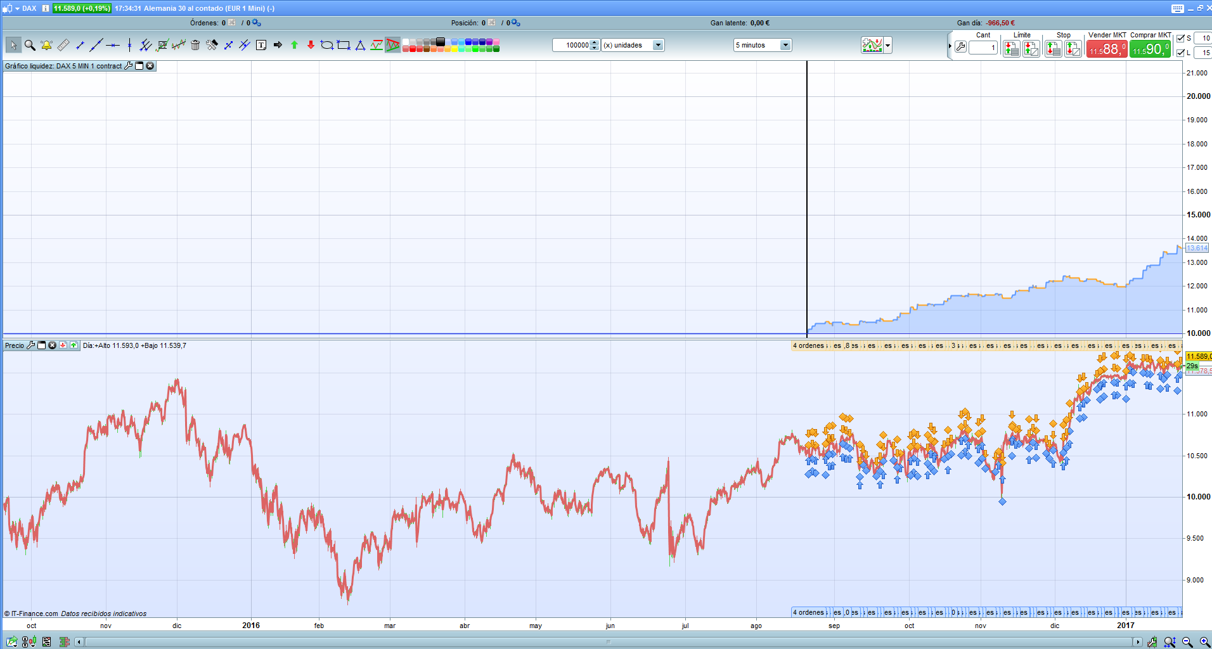This screenshot has height=649, width=1212.
Task: Choose the line segment drawing tool
Action: click(80, 45)
